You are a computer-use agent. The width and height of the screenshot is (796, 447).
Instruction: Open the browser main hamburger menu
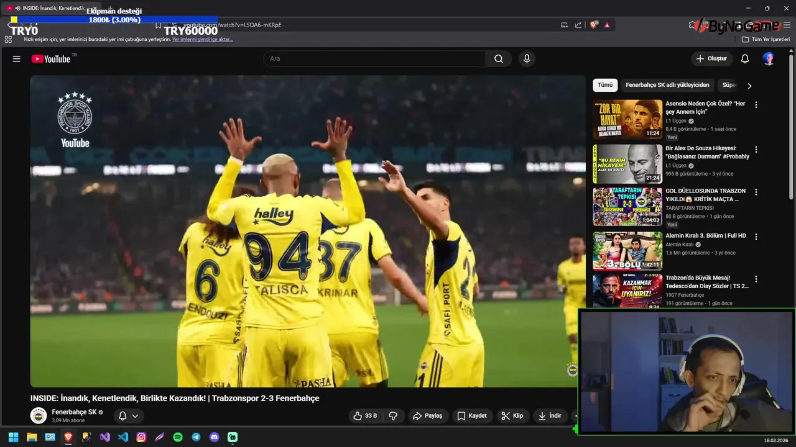click(x=787, y=25)
